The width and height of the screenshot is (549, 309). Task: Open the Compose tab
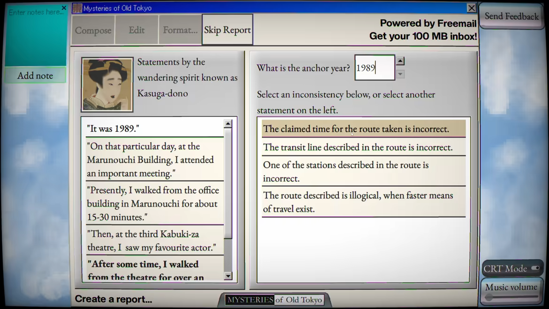pos(93,30)
